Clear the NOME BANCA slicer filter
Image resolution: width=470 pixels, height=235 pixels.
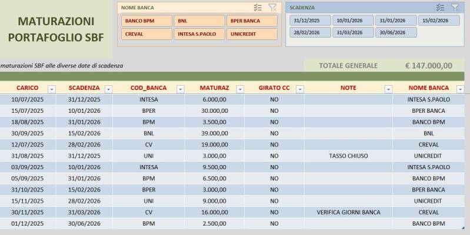272,8
